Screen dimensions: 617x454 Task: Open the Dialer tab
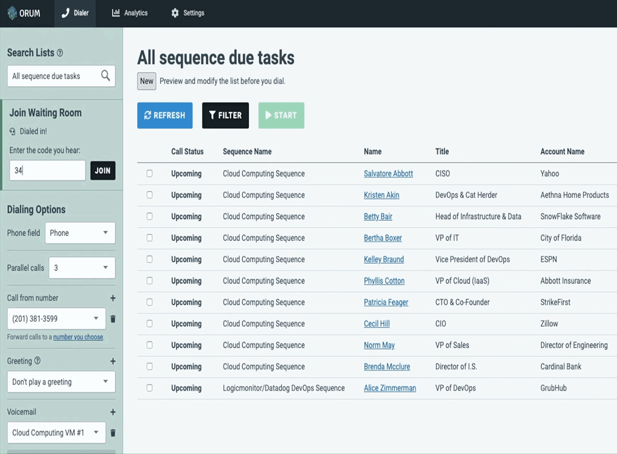(75, 13)
